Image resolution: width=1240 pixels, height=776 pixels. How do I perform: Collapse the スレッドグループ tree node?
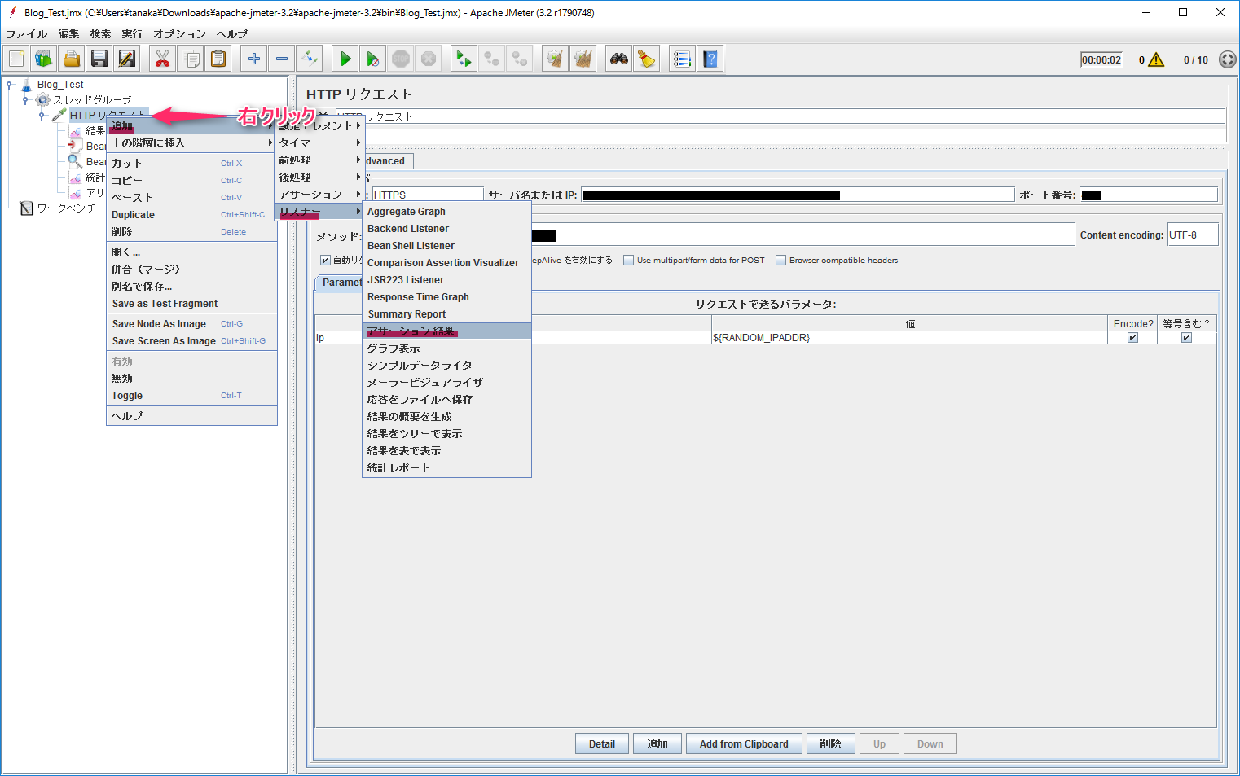25,100
